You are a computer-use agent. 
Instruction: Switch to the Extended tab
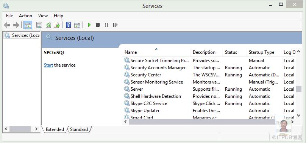(55, 129)
